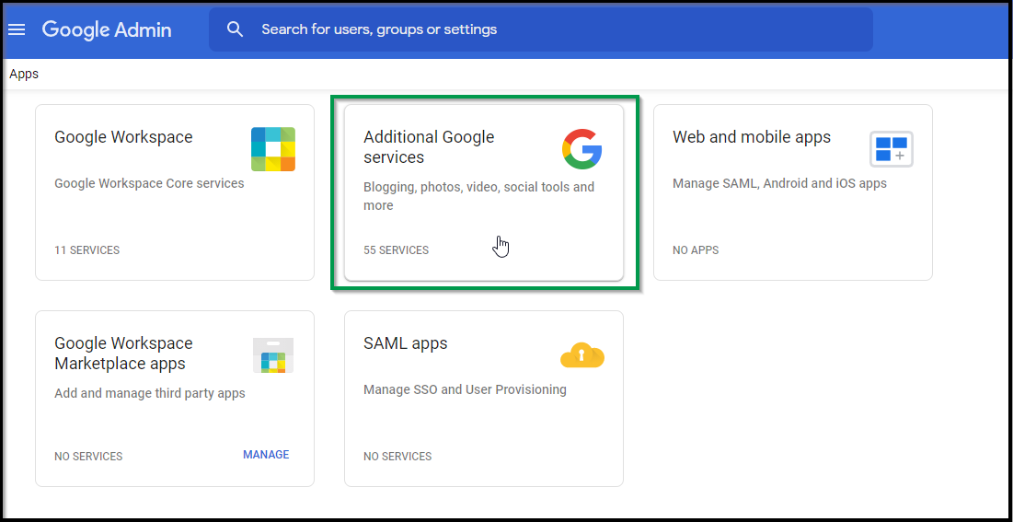Open the Google Workspace card title
This screenshot has height=522, width=1013.
(123, 137)
